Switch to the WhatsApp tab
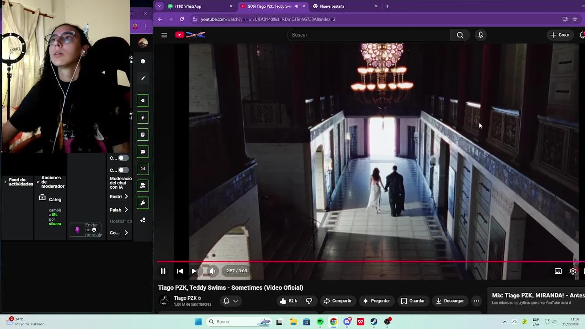This screenshot has height=329, width=585. click(197, 6)
